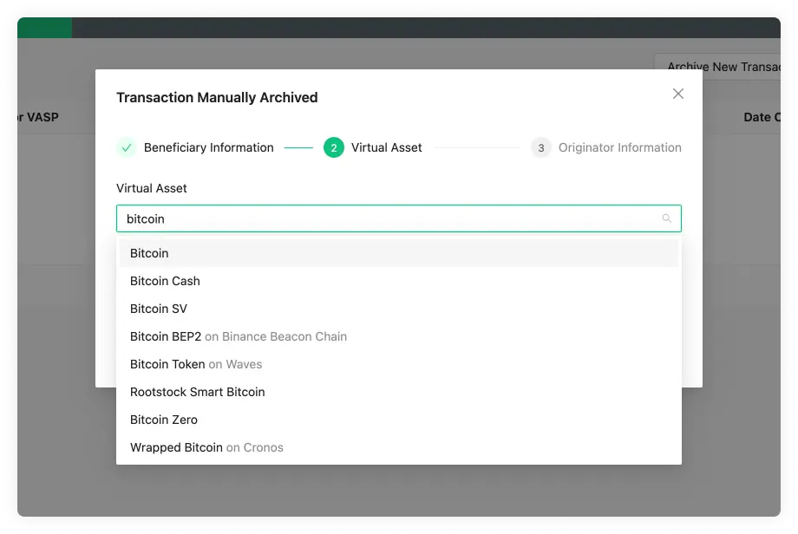Pick "Bitcoin Zero" from the list
This screenshot has height=534, width=798.
[x=164, y=420]
